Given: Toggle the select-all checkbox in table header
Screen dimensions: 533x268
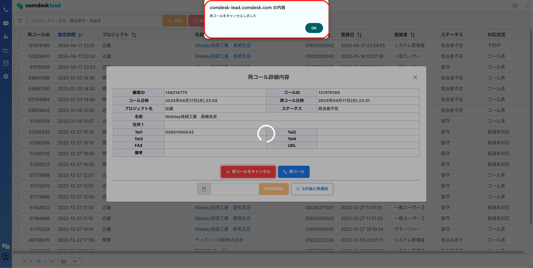Looking at the screenshot, I should (17, 35).
